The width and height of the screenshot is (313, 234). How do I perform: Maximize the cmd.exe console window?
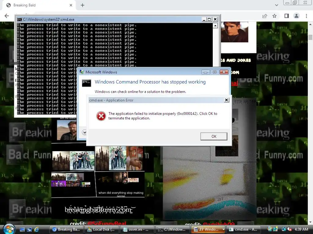click(209, 19)
